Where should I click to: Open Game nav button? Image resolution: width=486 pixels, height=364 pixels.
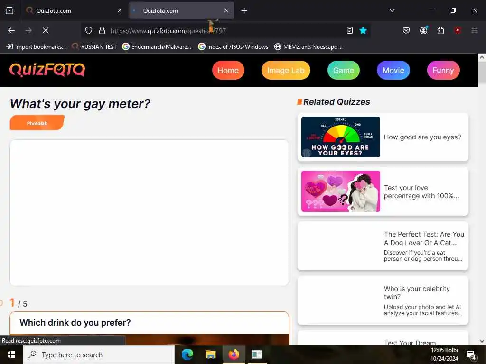point(344,70)
